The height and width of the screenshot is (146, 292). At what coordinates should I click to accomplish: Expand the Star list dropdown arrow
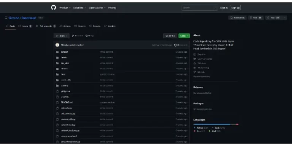[284, 18]
